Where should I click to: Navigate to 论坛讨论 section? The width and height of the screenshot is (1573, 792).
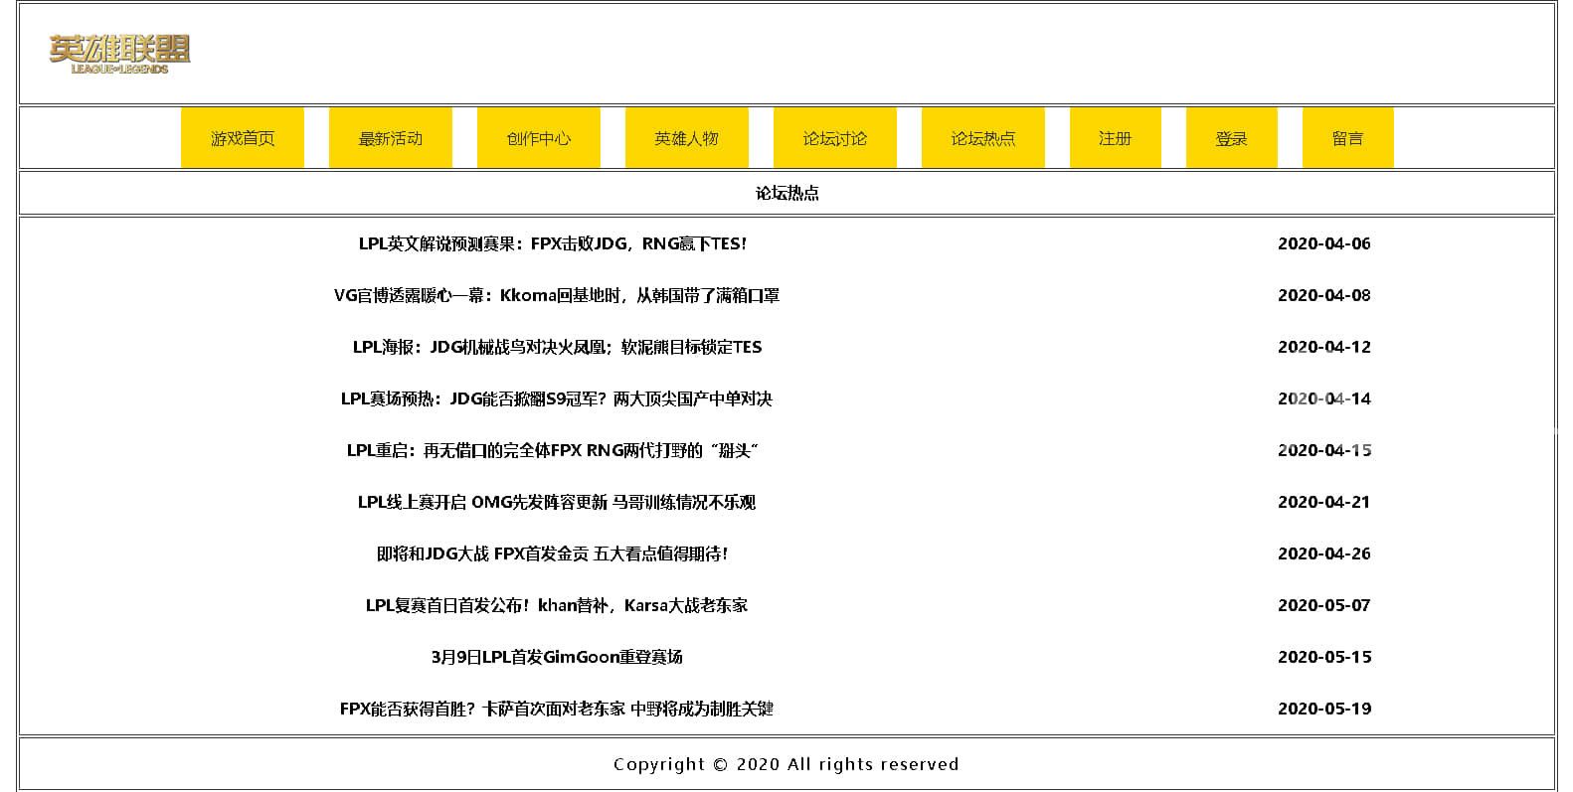835,138
